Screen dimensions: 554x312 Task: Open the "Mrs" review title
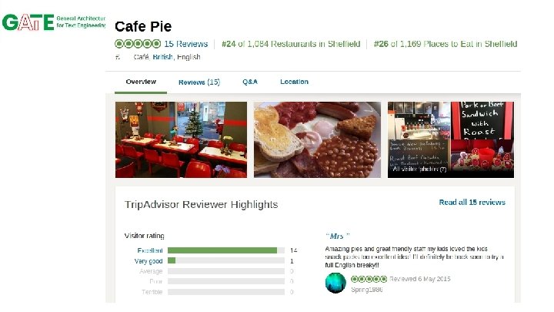click(x=338, y=236)
